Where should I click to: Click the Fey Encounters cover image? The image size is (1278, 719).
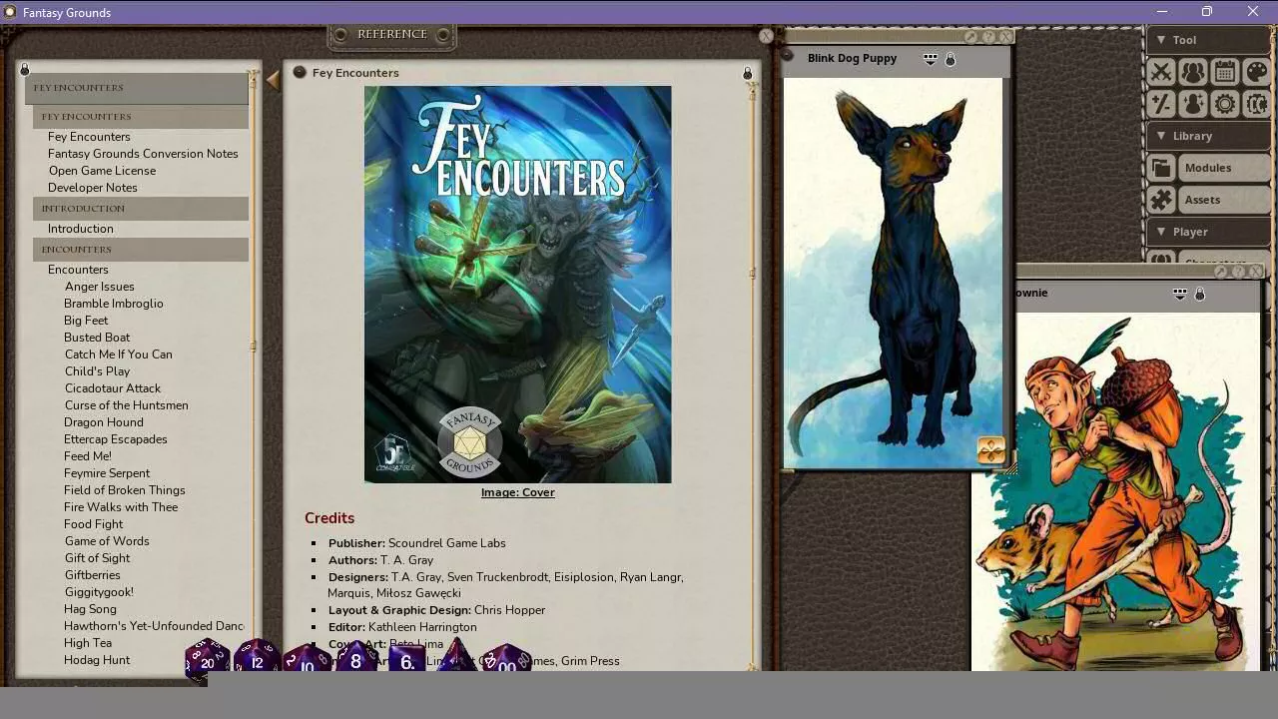tap(517, 285)
